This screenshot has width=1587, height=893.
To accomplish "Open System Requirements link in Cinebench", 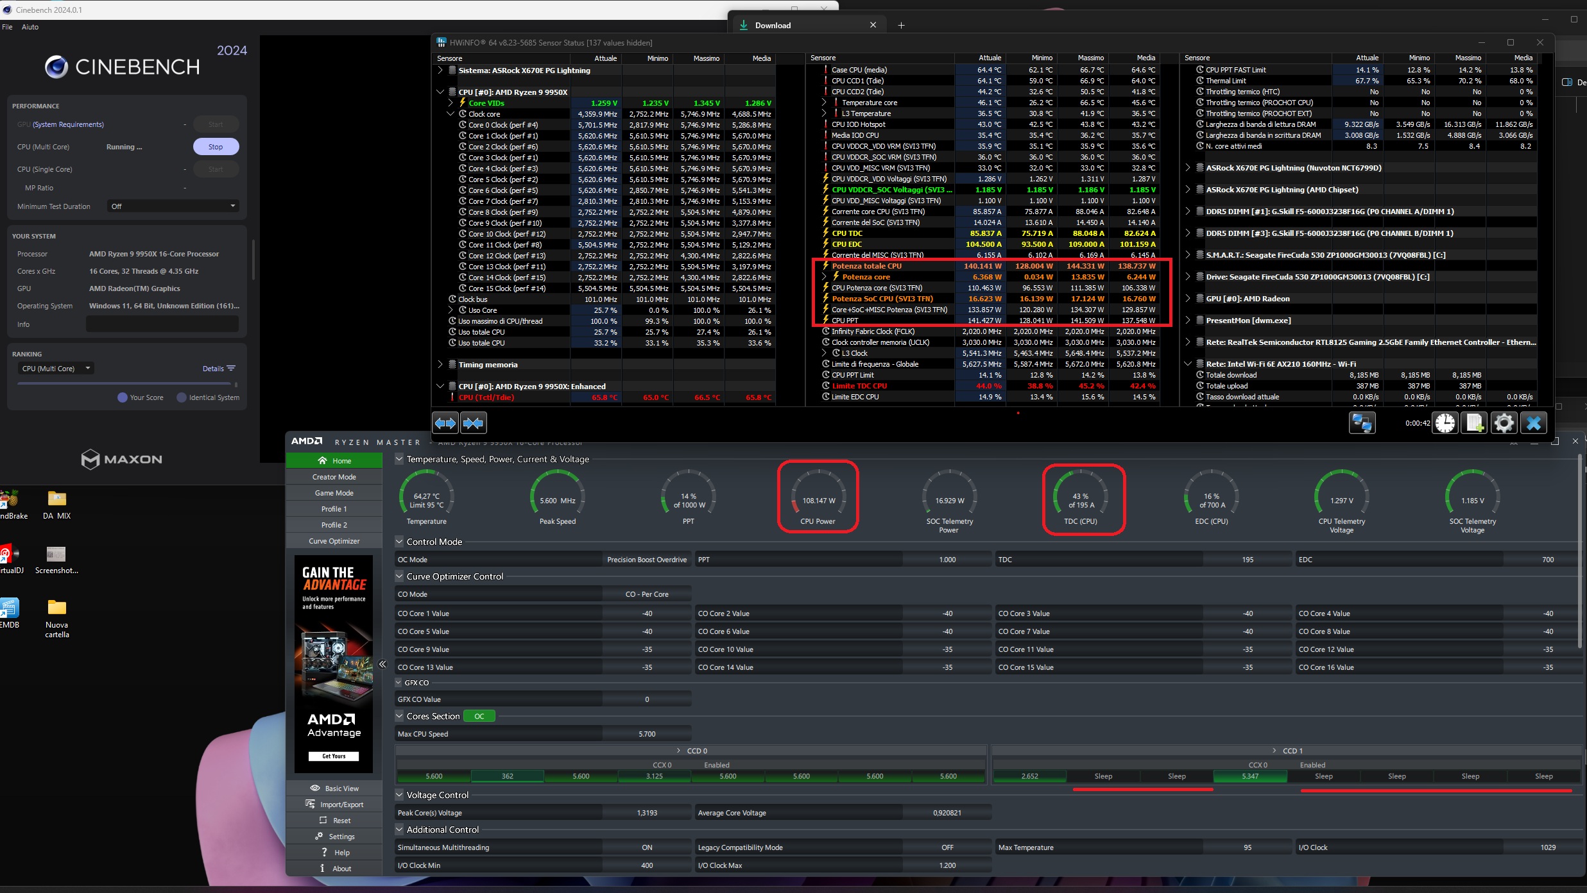I will (x=68, y=124).
